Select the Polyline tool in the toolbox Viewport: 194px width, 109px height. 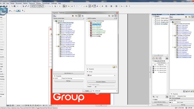[2, 77]
